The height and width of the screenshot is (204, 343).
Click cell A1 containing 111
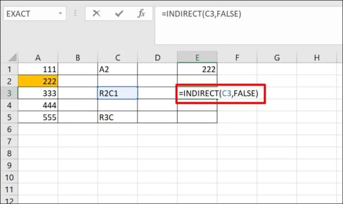click(x=38, y=69)
